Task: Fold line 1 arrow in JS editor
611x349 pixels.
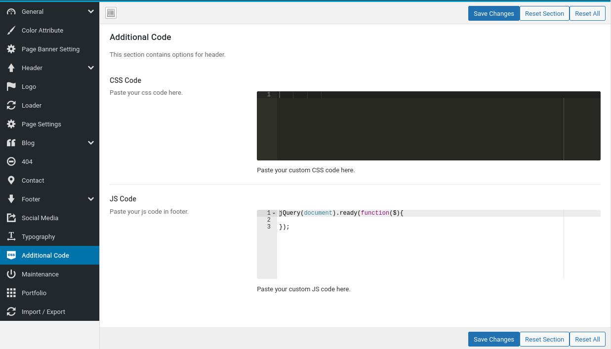Action: click(x=274, y=213)
